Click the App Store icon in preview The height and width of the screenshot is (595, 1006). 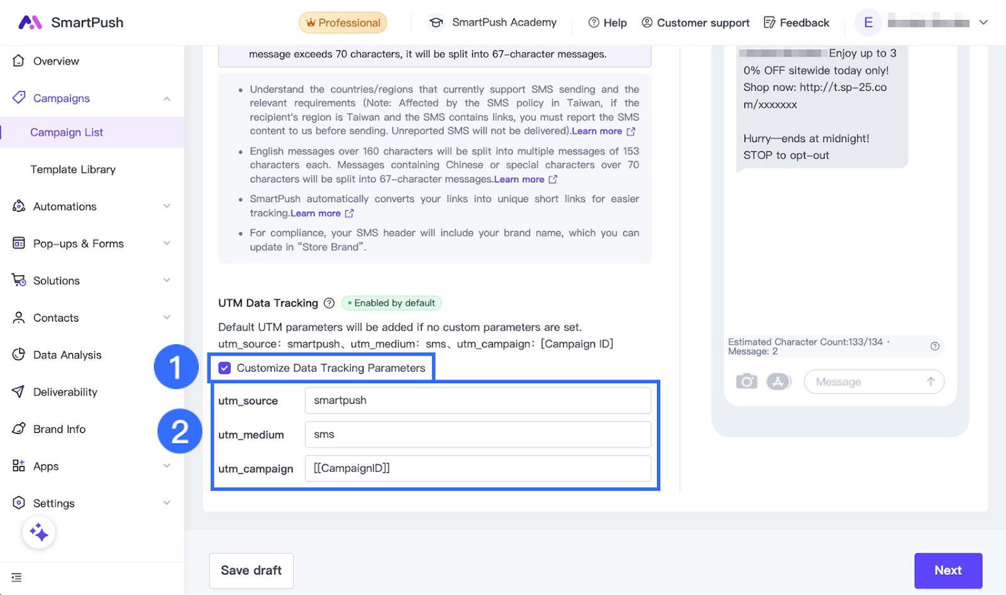click(x=778, y=381)
